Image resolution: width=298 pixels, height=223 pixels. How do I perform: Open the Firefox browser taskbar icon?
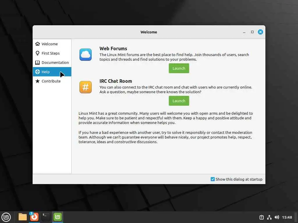[x=34, y=217]
